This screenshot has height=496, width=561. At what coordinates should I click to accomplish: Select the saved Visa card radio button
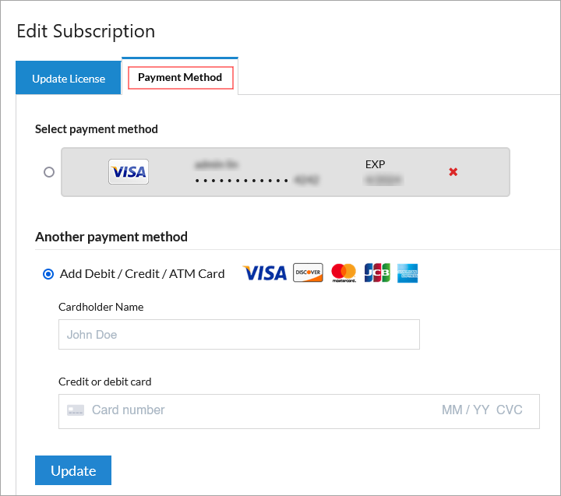coord(49,172)
